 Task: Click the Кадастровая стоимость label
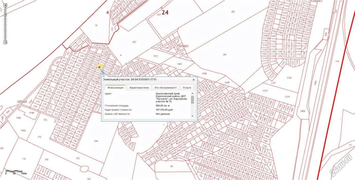point(118,110)
